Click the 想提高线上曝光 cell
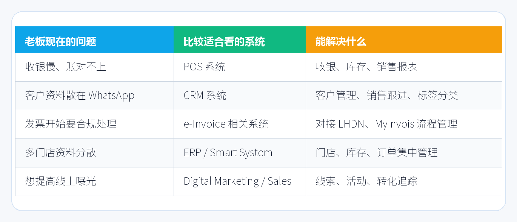The image size is (517, 222). point(94,181)
